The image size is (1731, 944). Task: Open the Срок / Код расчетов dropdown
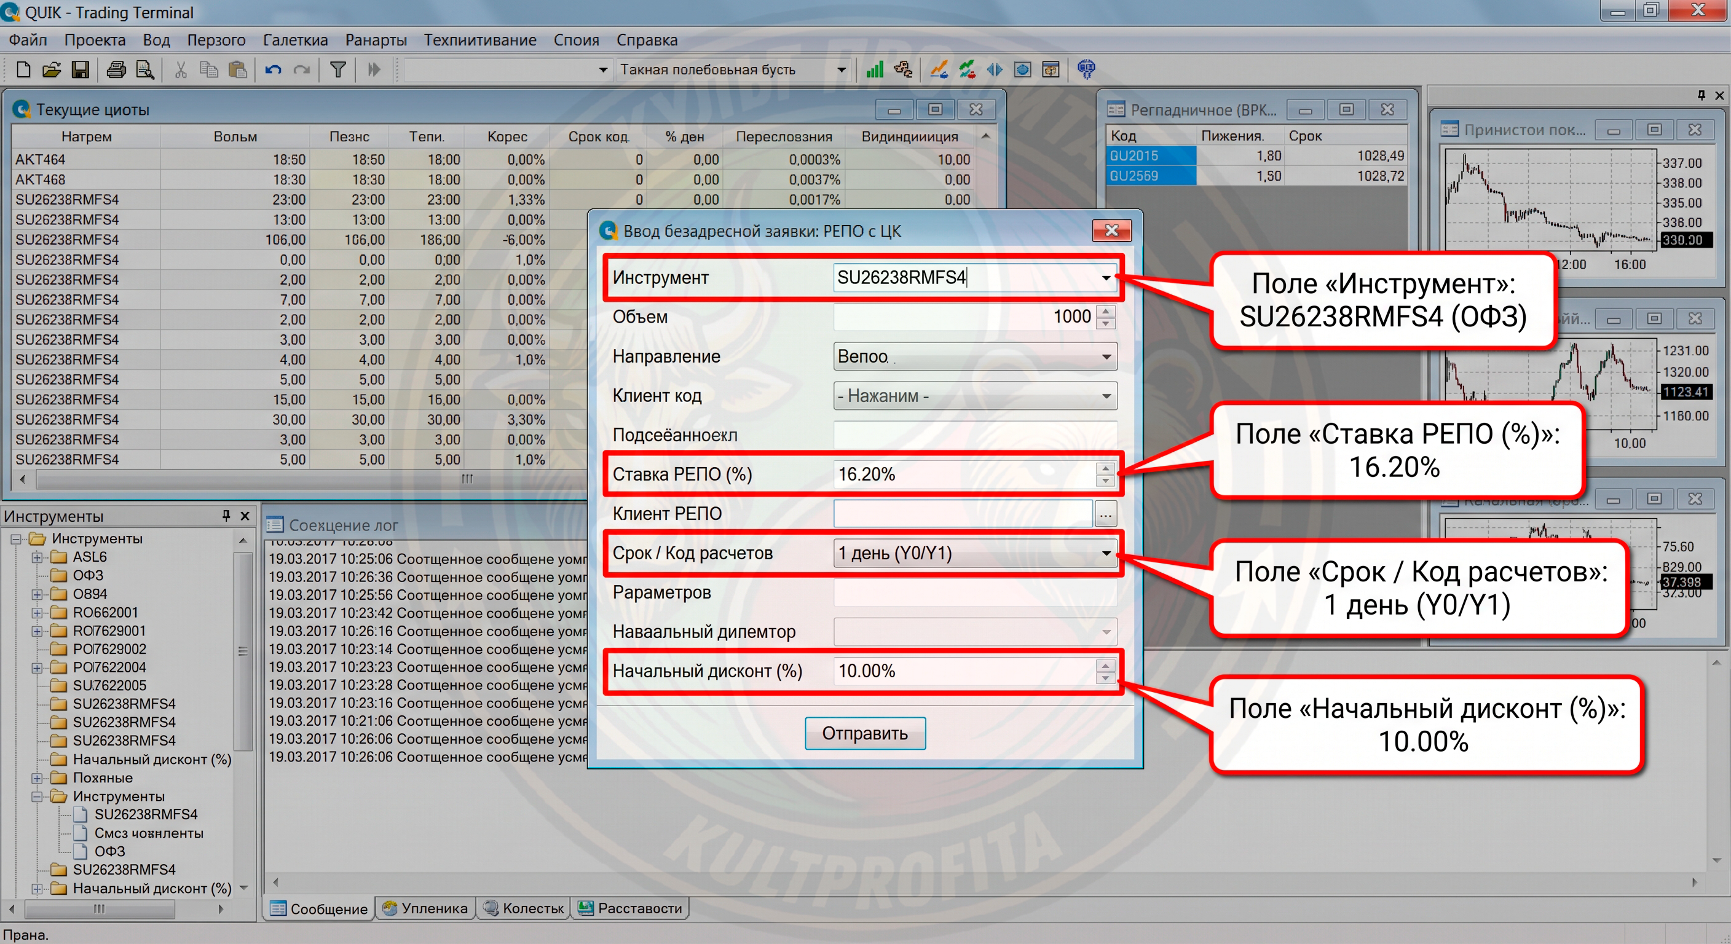(1106, 553)
